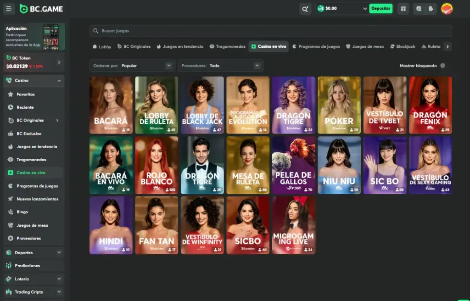
Task: Click the Programas de juegos icon in sidebar
Action: [x=11, y=186]
